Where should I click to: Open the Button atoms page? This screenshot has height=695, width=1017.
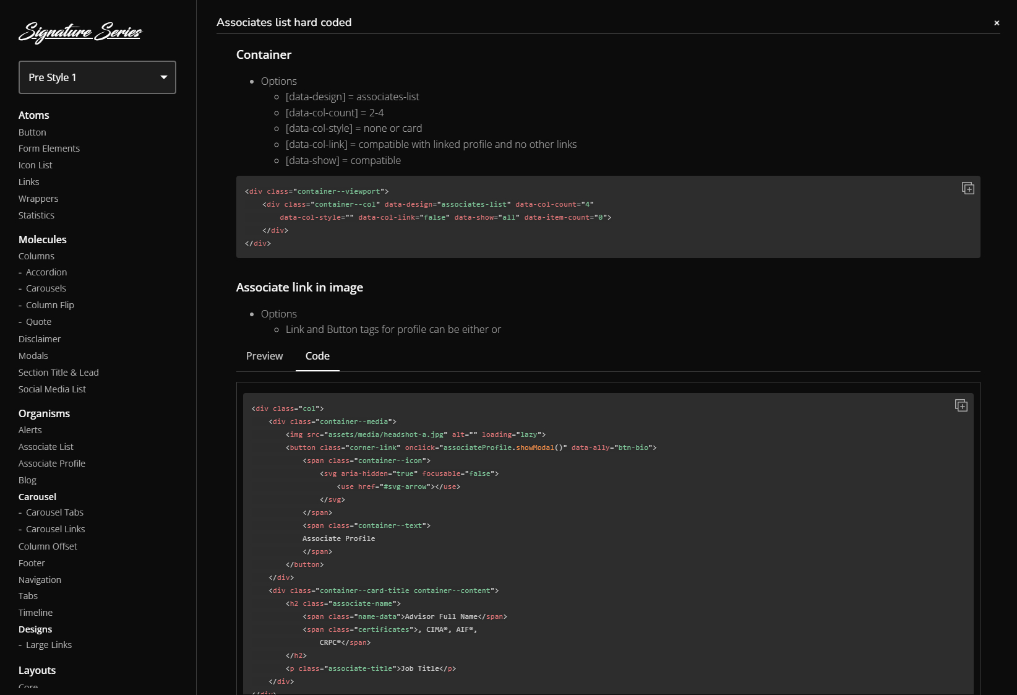tap(32, 132)
